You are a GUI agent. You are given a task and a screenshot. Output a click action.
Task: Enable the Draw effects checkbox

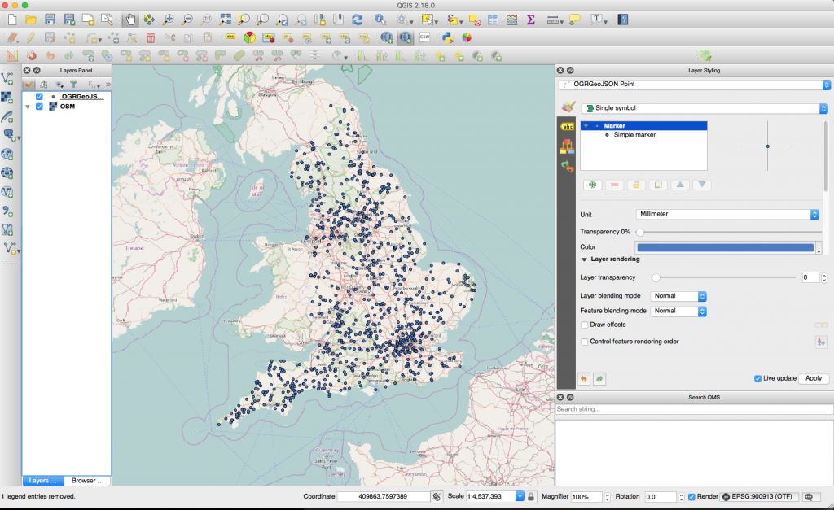(x=585, y=325)
